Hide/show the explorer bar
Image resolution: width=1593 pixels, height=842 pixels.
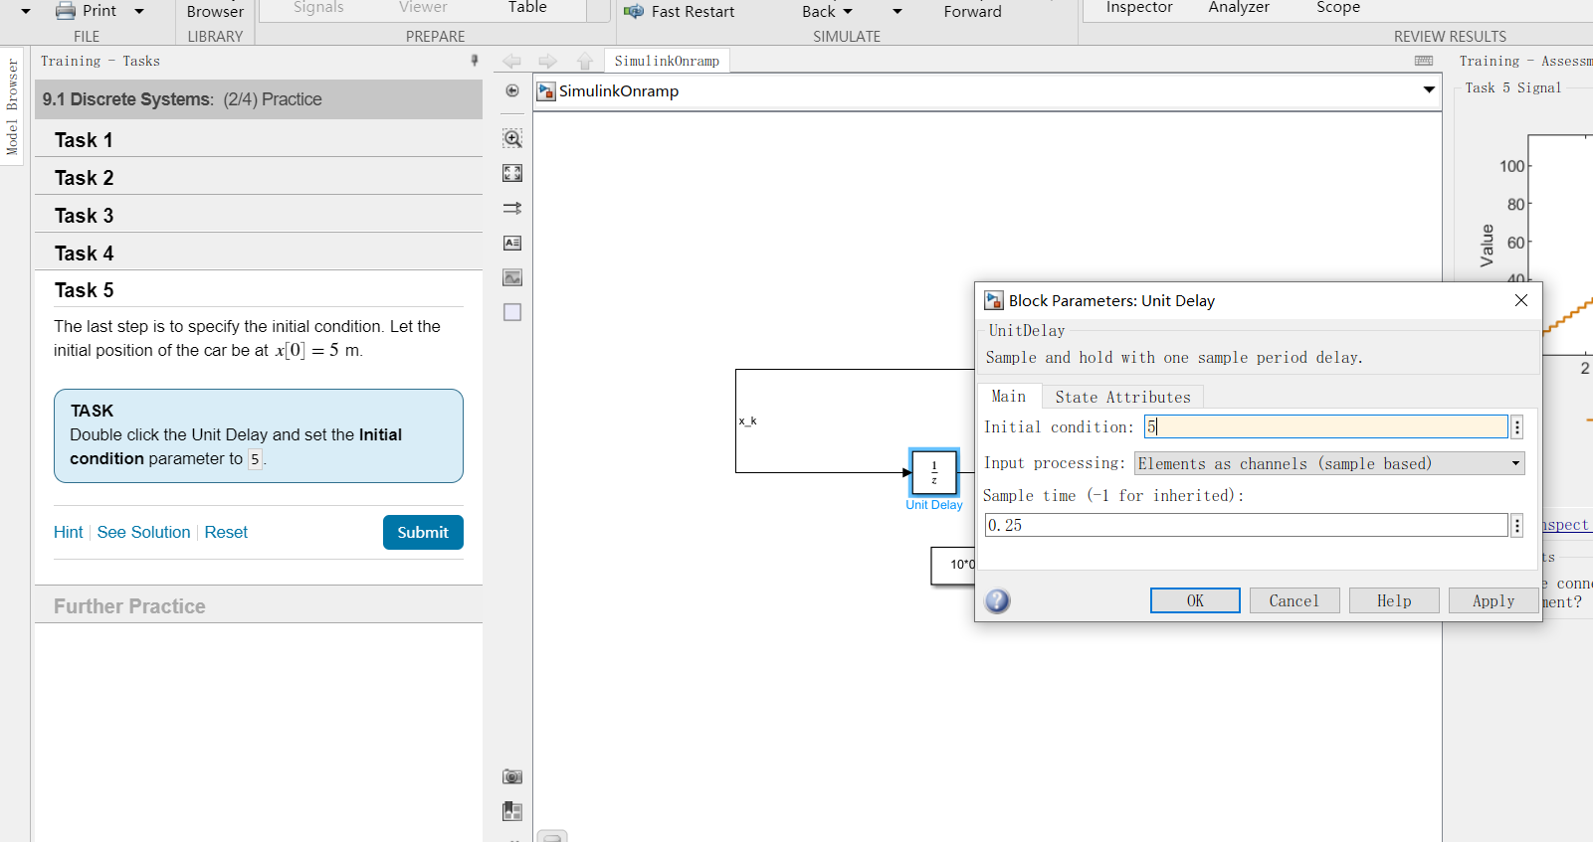click(x=512, y=90)
